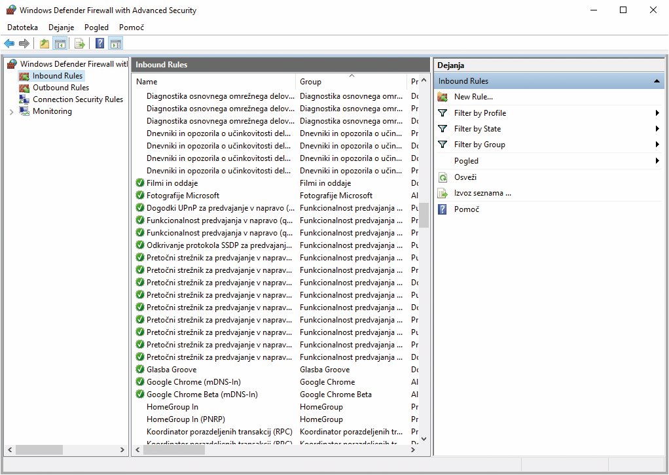
Task: Open the Pogled menu in menu bar
Action: click(96, 27)
